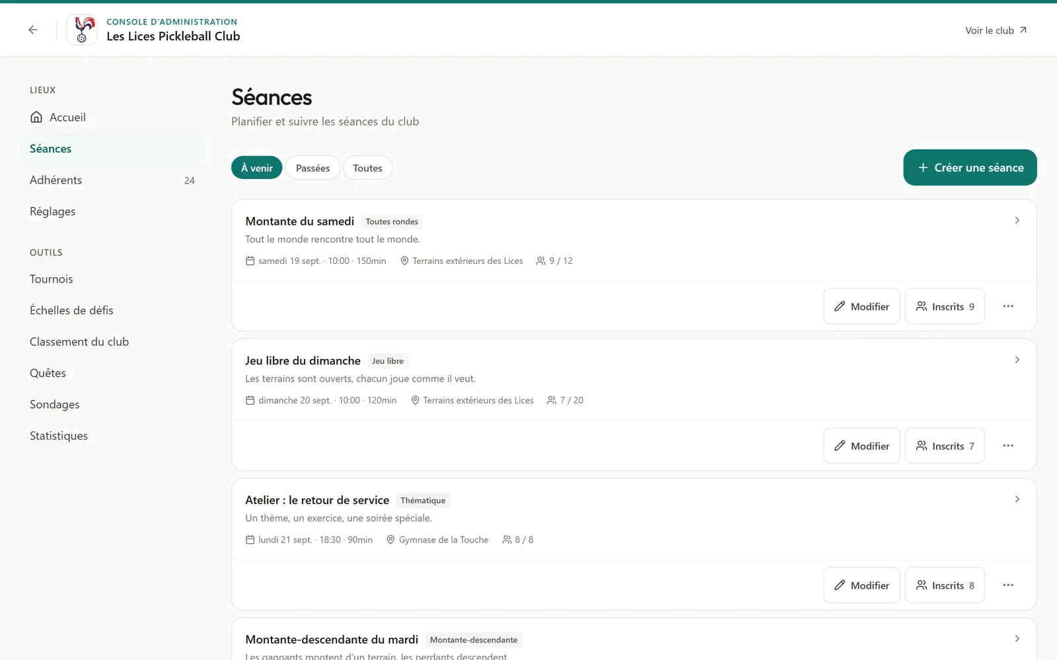Click Tout le monde rencontre tout le monde.
This screenshot has width=1057, height=660.
[x=332, y=239]
